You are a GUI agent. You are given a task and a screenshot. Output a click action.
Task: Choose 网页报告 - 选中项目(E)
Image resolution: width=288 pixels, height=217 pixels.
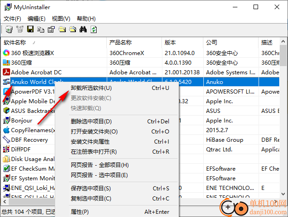coord(117,175)
